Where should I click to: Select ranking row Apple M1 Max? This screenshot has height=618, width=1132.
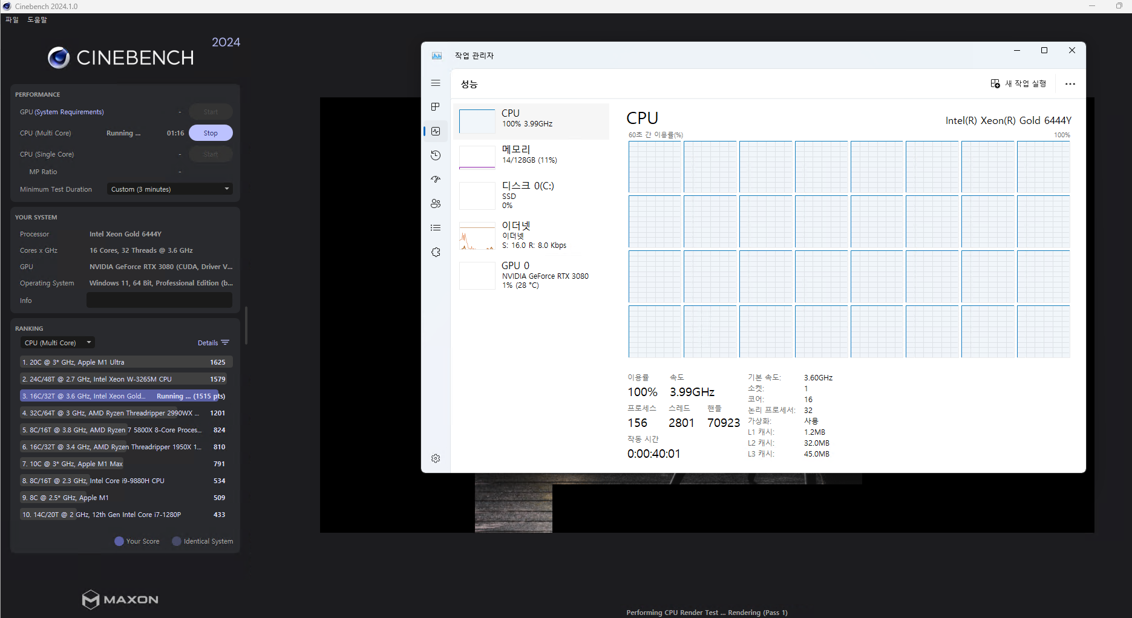[126, 464]
